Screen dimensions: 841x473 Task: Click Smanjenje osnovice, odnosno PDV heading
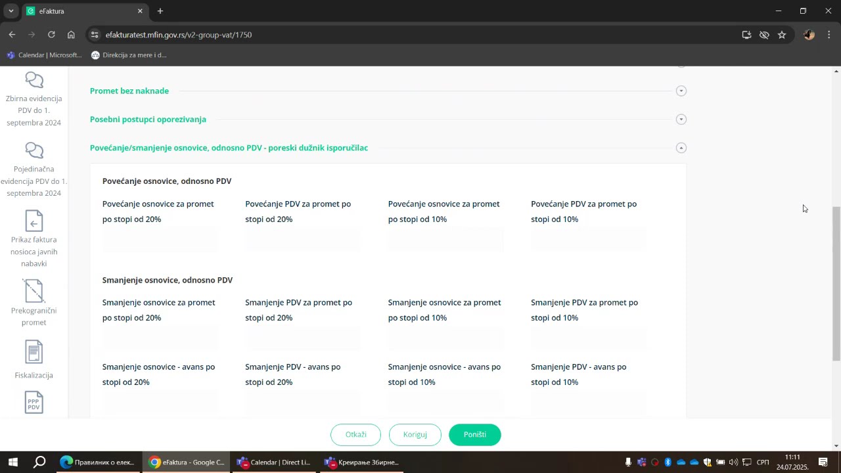pyautogui.click(x=168, y=280)
